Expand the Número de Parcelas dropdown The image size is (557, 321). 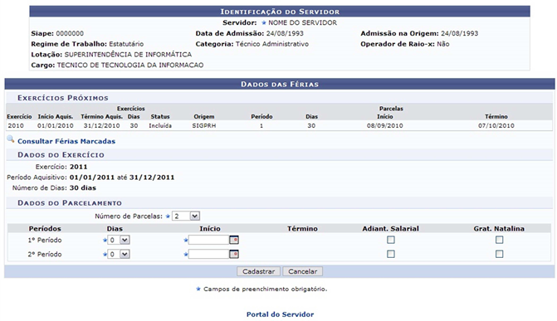(x=186, y=216)
